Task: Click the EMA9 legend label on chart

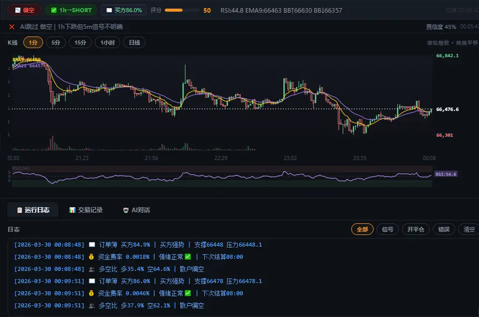Action: click(26, 60)
